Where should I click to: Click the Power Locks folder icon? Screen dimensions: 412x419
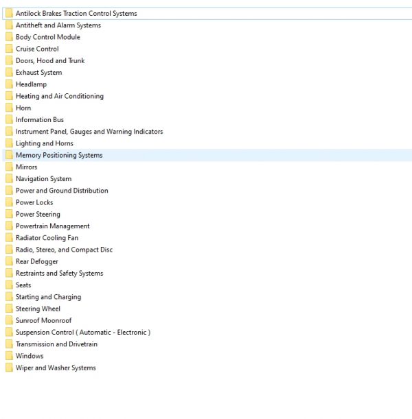[x=9, y=202]
